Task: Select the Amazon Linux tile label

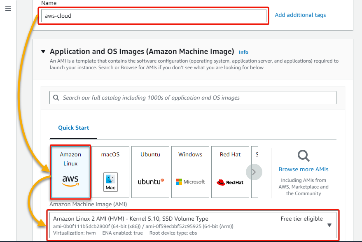Action: pos(70,159)
